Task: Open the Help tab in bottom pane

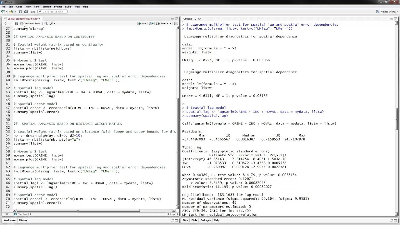Action: tap(217, 220)
